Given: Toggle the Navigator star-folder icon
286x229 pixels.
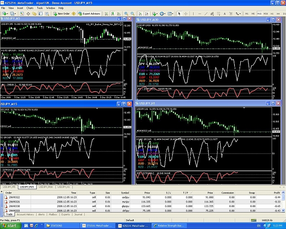Looking at the screenshot, I should (x=34, y=14).
